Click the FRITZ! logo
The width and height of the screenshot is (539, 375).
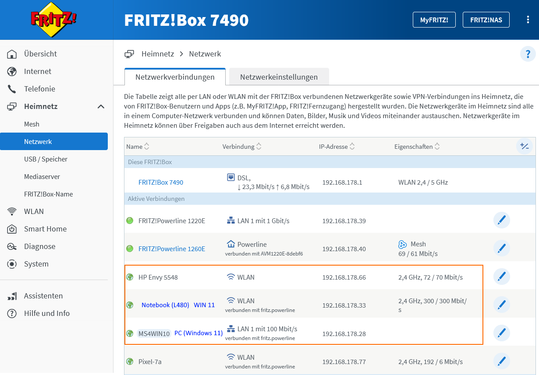tap(53, 20)
